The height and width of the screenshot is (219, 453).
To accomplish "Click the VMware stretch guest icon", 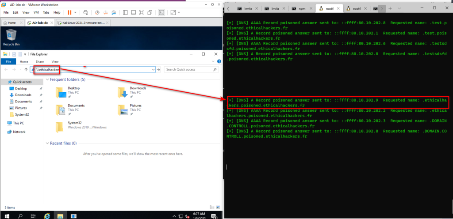I will pos(173,12).
